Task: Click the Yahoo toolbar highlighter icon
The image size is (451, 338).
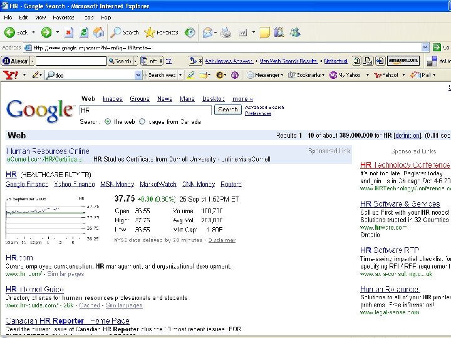Action: [x=190, y=75]
